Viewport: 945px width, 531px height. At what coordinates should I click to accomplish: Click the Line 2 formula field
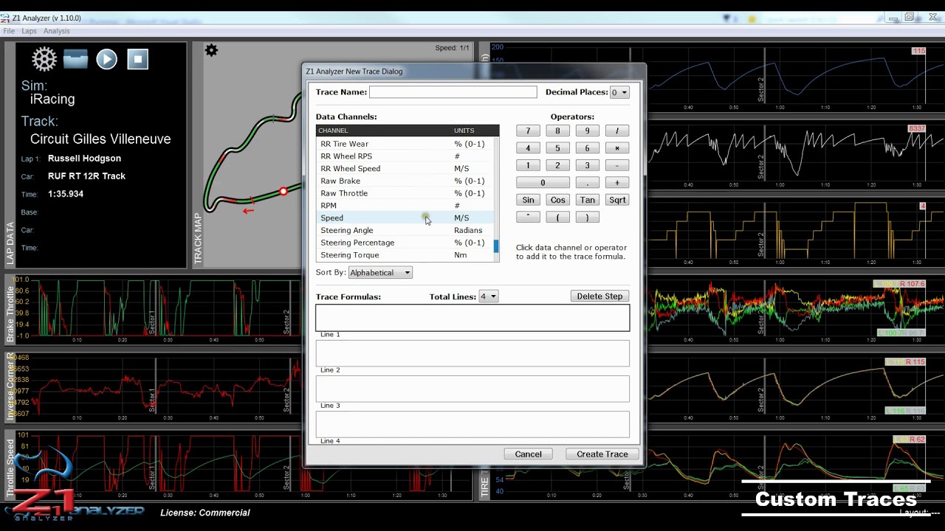click(x=472, y=353)
